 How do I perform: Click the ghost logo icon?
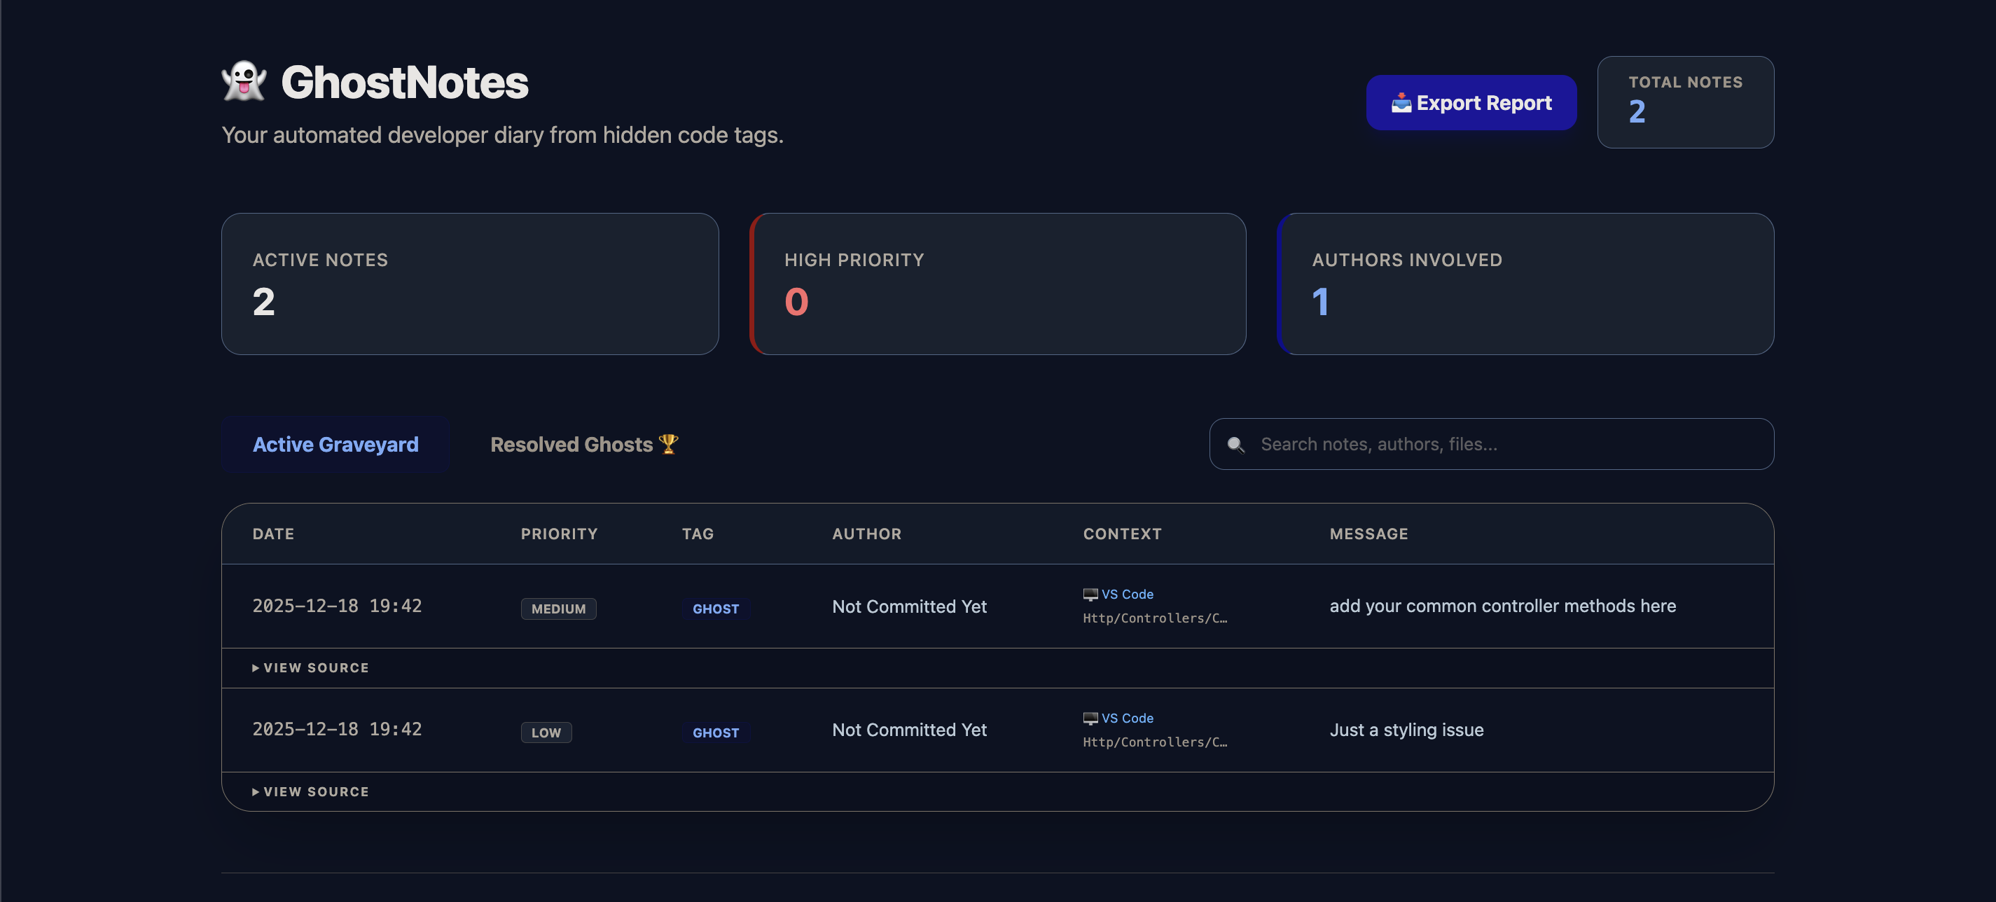coord(243,80)
